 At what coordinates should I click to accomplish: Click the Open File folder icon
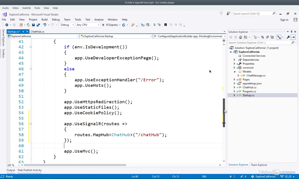click(28, 25)
